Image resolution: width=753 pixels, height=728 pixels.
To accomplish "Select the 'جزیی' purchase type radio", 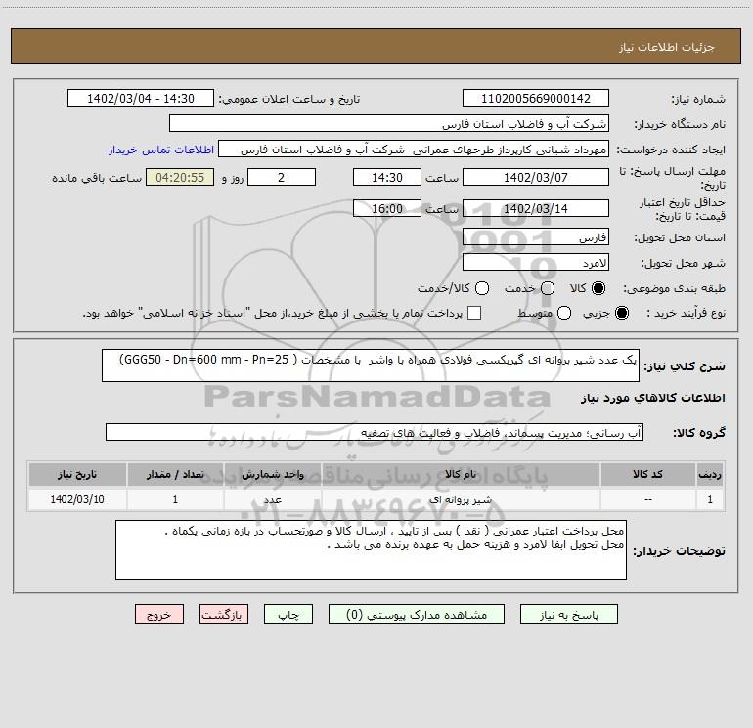I will click(x=621, y=313).
